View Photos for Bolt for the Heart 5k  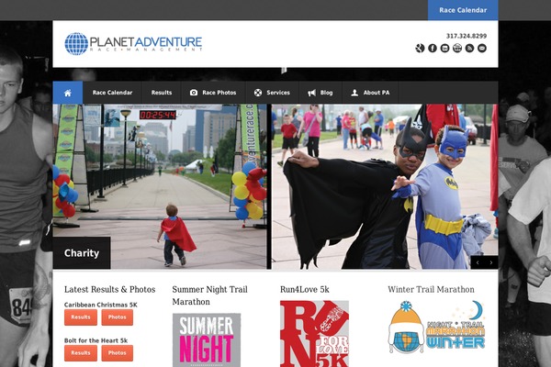pyautogui.click(x=117, y=353)
